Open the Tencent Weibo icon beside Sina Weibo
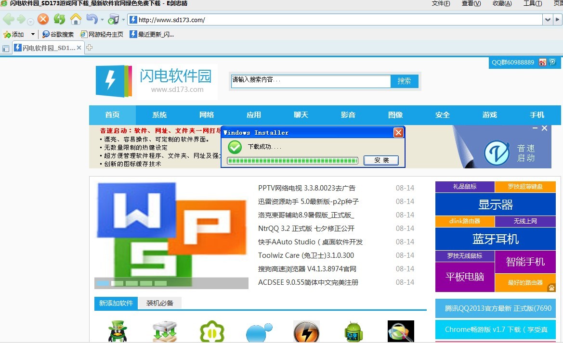The image size is (563, 343). tap(552, 63)
